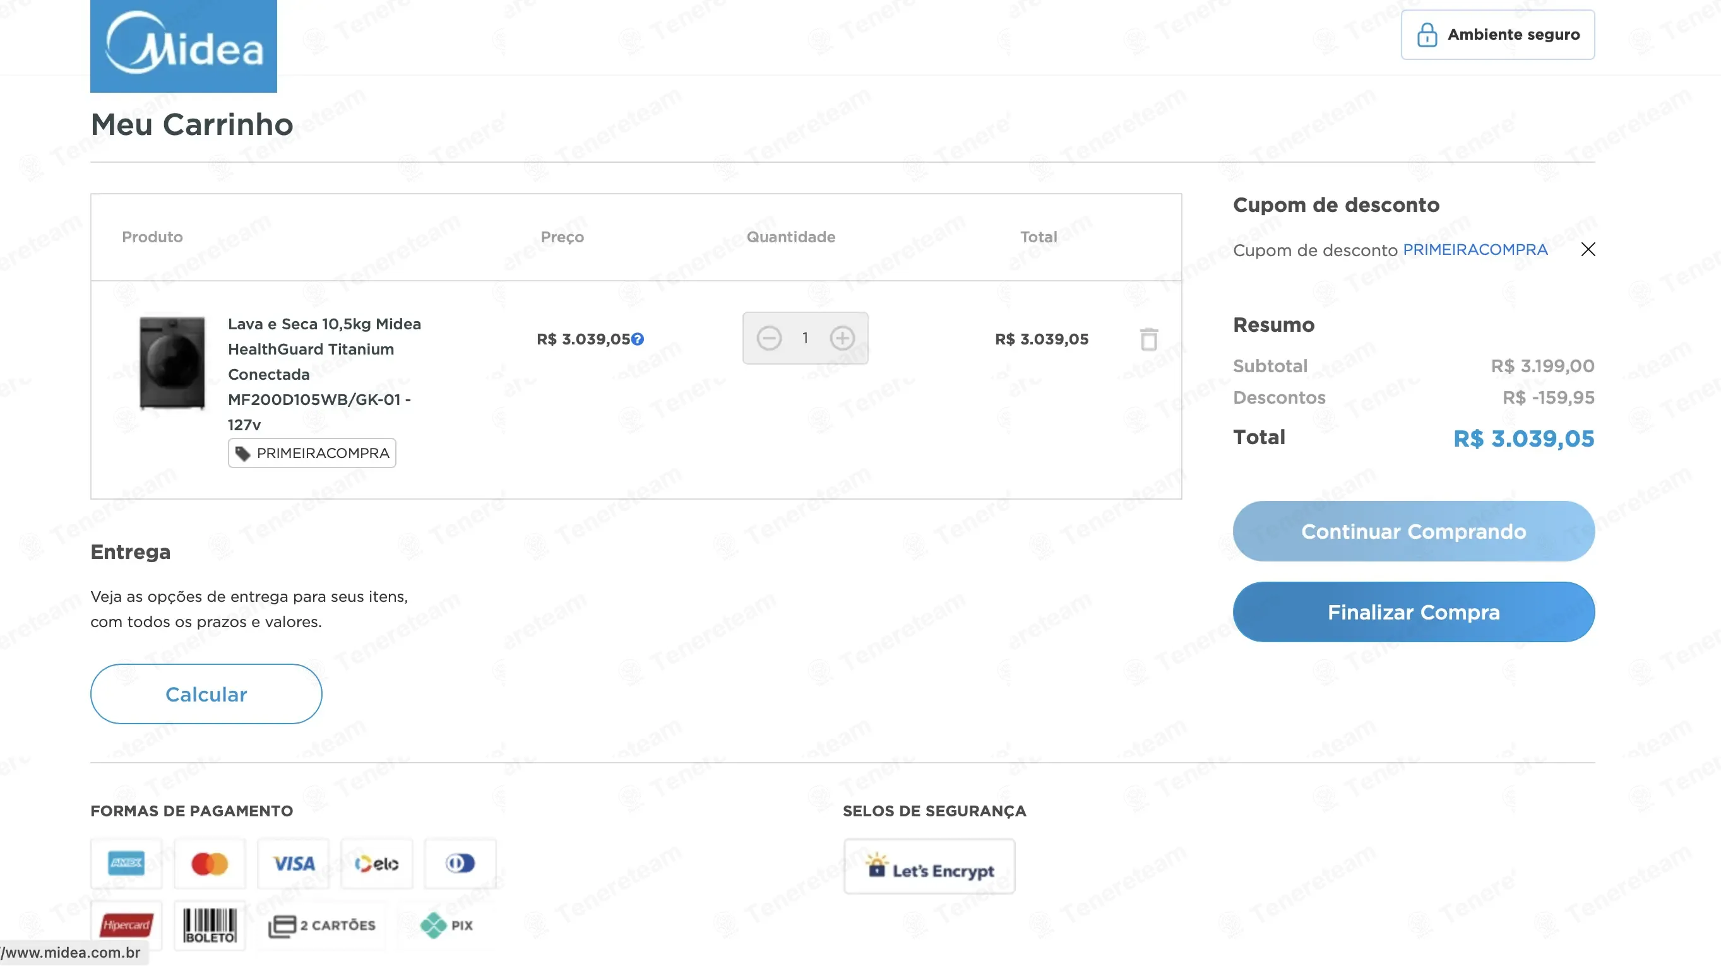Click the Mastercard payment icon

(210, 864)
